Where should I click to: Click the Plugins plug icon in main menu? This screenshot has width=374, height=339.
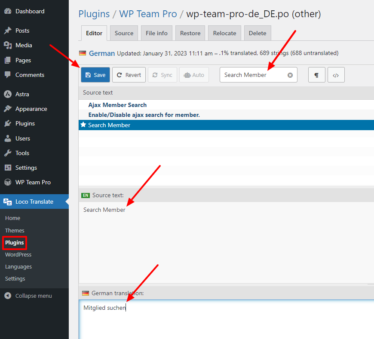coord(8,123)
